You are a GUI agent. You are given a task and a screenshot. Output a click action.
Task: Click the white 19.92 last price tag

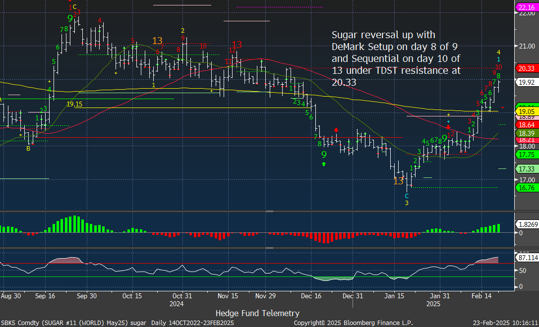click(526, 82)
